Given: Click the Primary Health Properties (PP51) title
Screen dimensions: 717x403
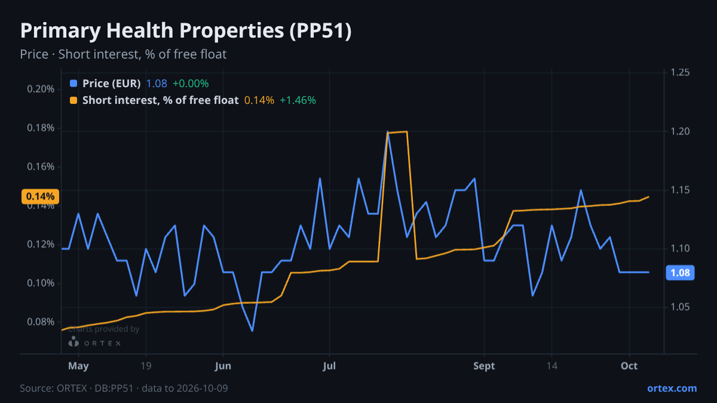Looking at the screenshot, I should [186, 31].
